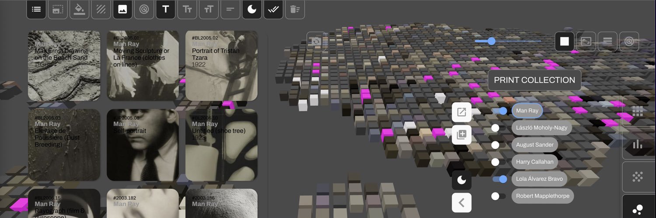Click the double checkmark icon

click(273, 9)
